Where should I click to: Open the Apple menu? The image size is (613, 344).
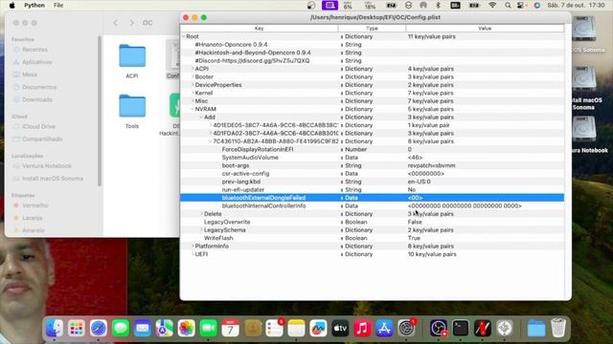click(x=12, y=5)
